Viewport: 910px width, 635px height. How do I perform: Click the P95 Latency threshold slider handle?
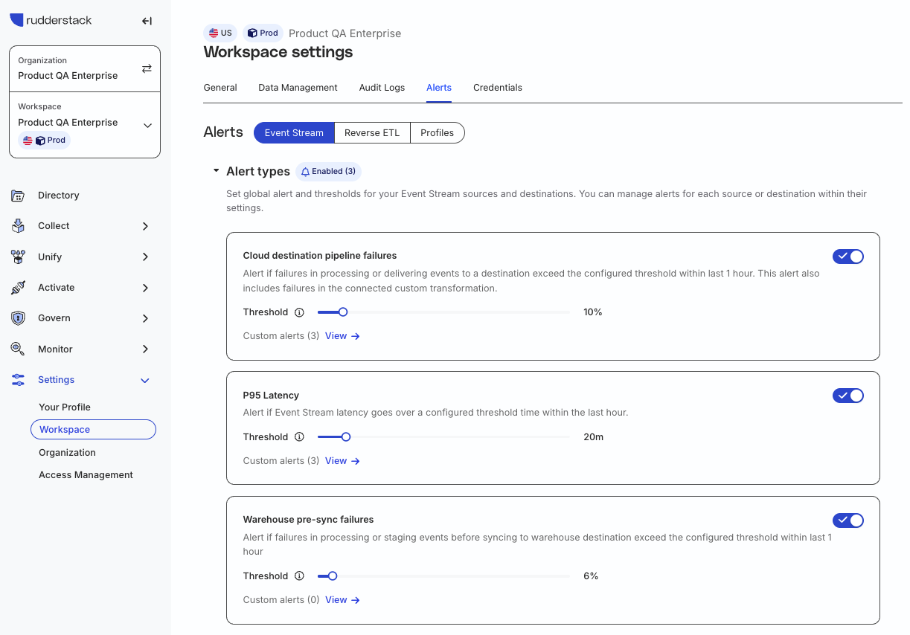pyautogui.click(x=345, y=437)
